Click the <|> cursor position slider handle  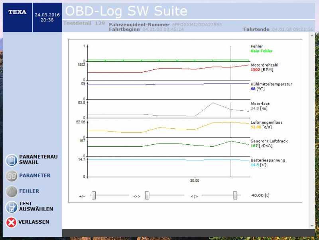235,195
